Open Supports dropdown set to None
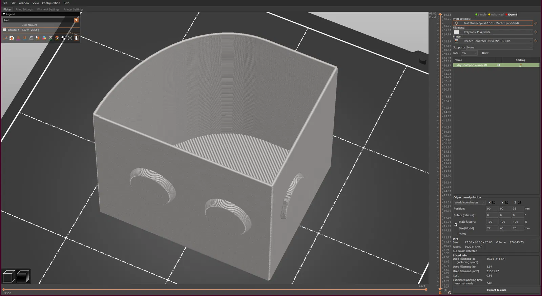 click(x=499, y=47)
